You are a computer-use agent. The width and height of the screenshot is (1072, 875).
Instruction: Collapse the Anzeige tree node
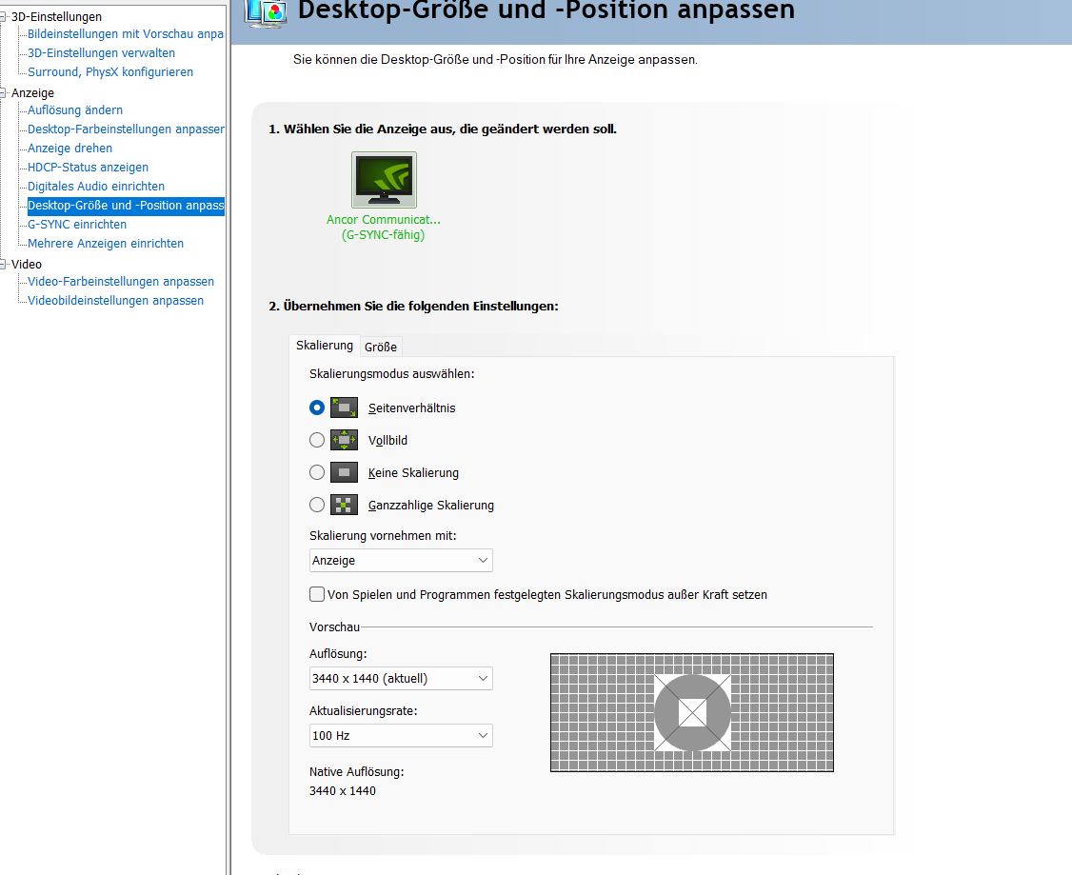3,92
